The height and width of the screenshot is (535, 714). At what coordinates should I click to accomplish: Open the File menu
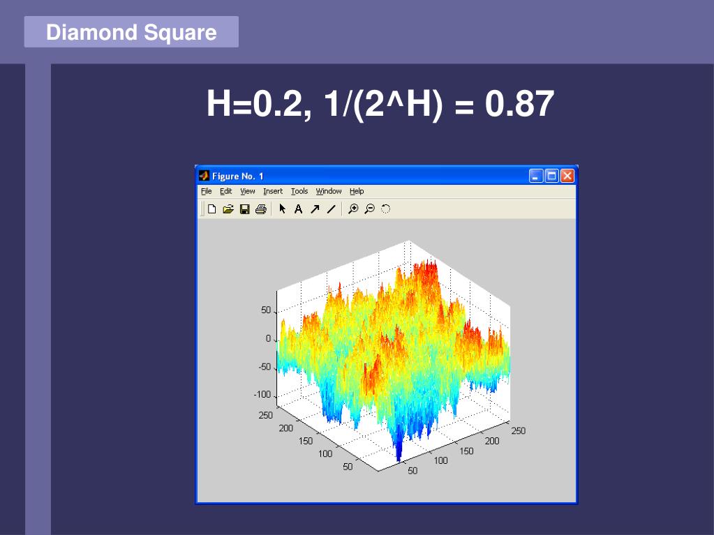[207, 191]
